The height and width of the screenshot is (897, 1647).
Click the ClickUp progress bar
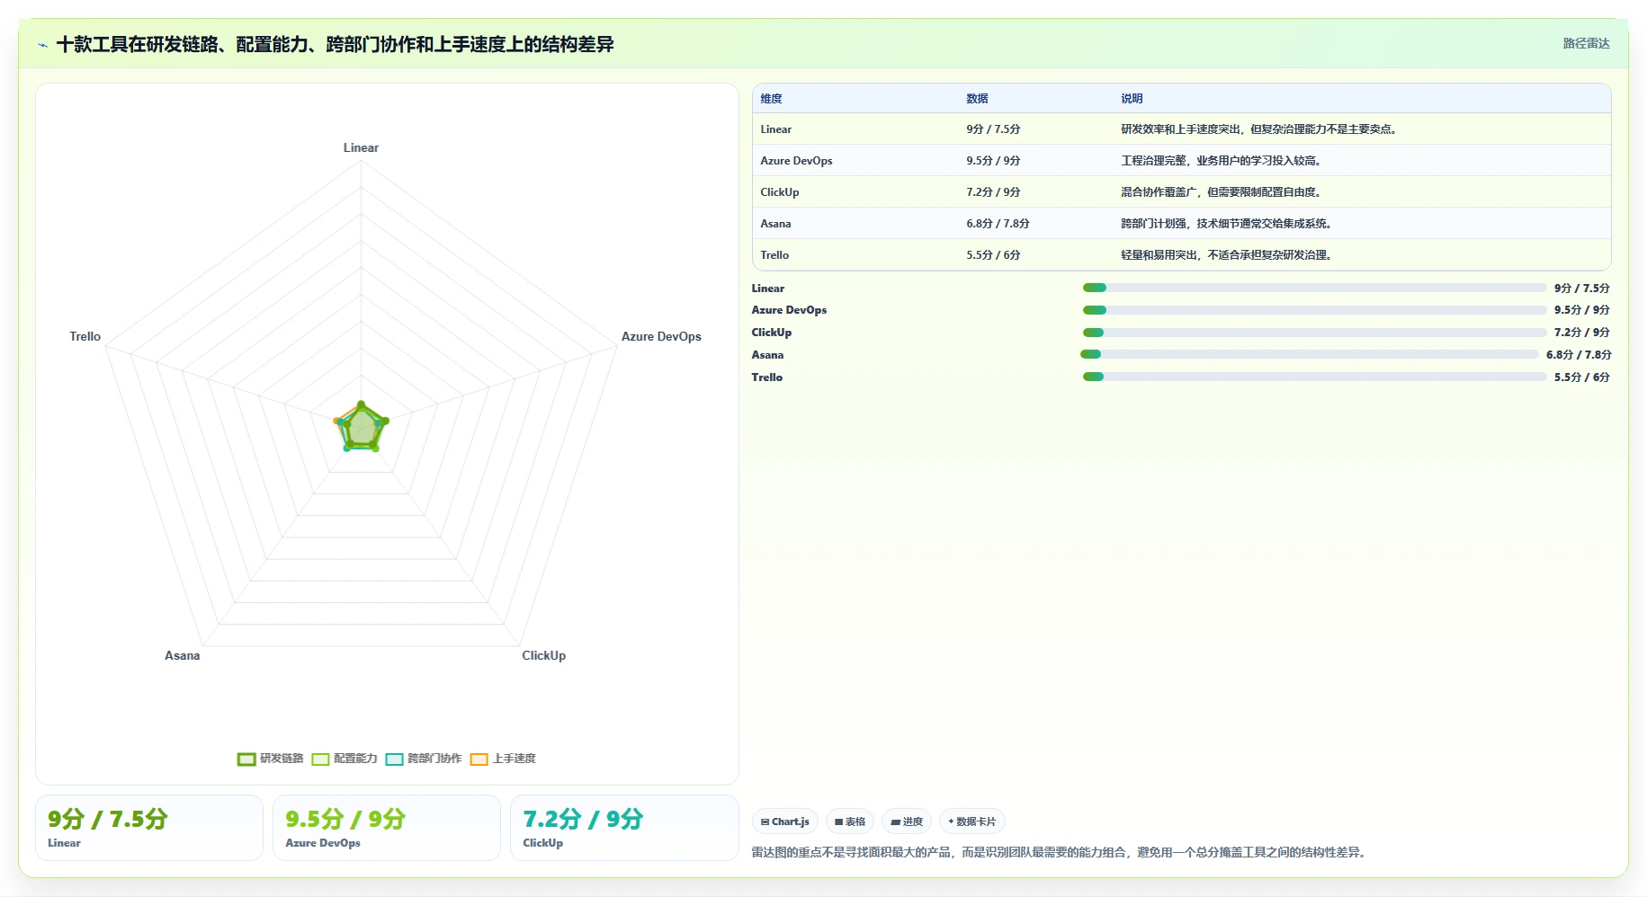[1314, 333]
